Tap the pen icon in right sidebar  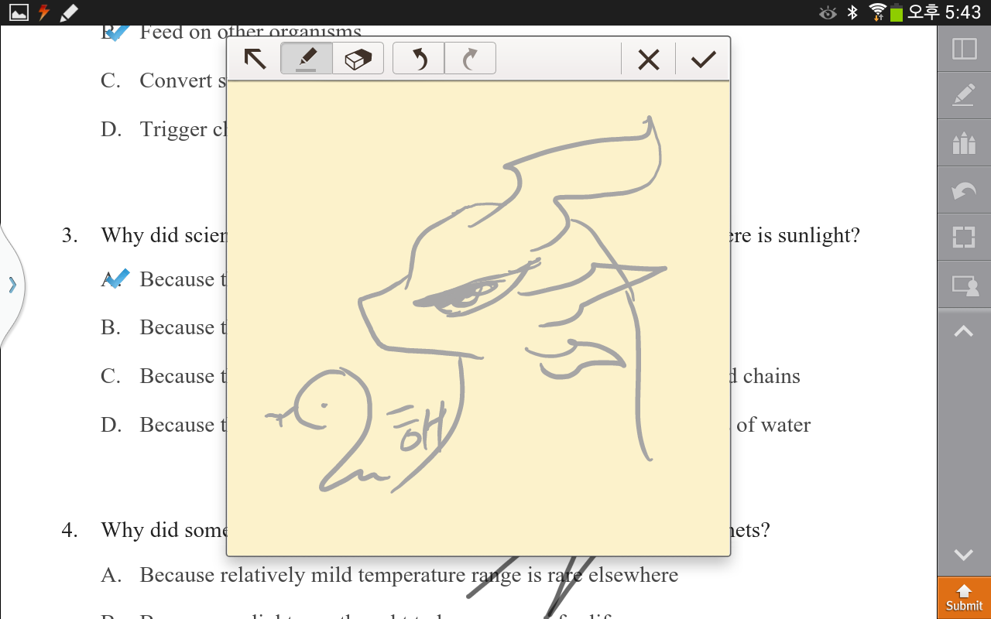tap(964, 96)
